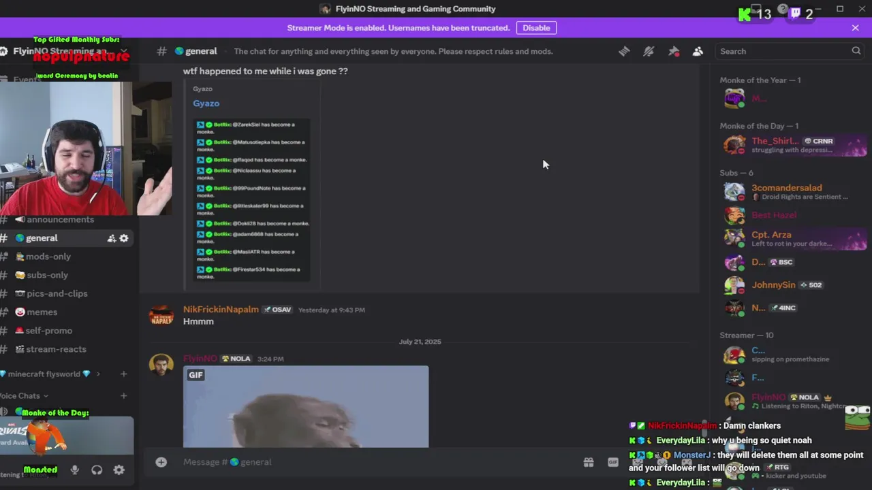Screen dimensions: 872x490
Task: Click the GIF badge on monkey image
Action: [196, 375]
